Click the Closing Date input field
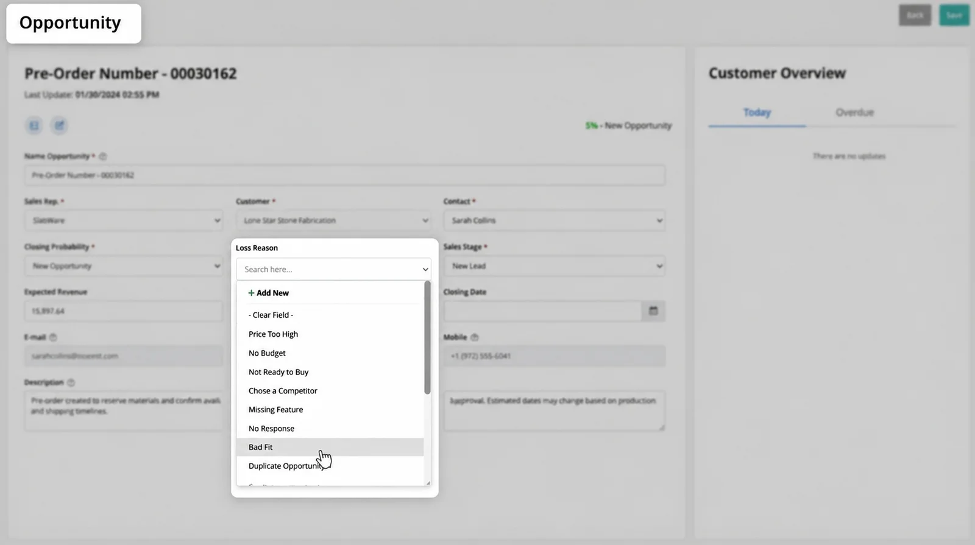 [543, 311]
